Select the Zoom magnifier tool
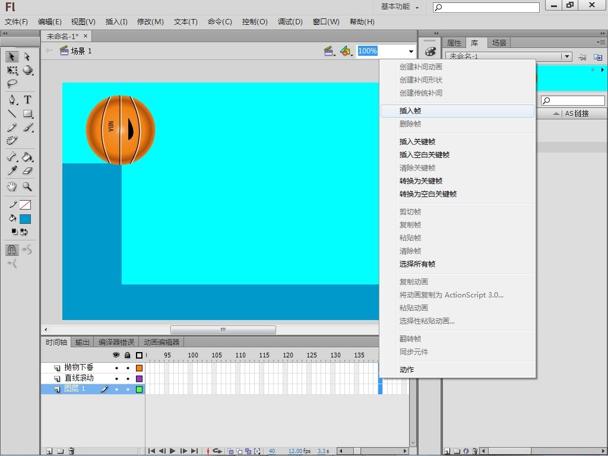 (x=27, y=186)
